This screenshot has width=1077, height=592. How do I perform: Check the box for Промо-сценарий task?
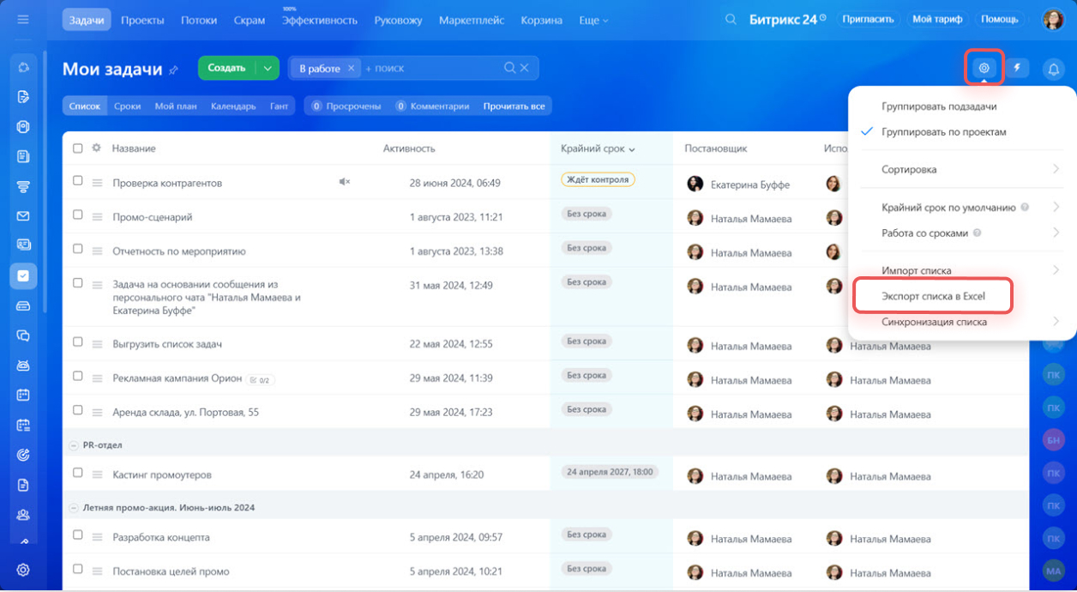tap(78, 215)
